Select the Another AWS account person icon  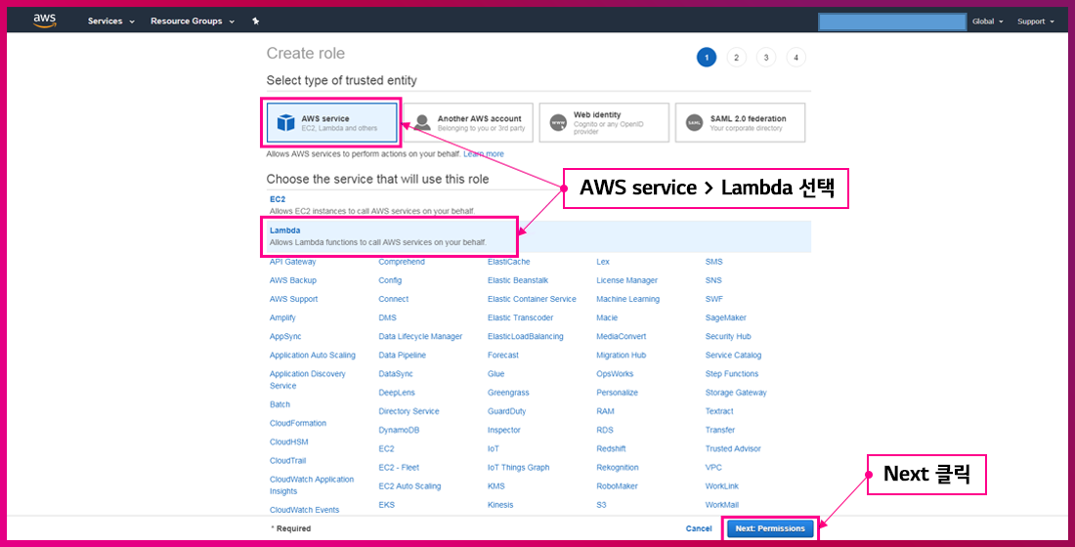(422, 123)
